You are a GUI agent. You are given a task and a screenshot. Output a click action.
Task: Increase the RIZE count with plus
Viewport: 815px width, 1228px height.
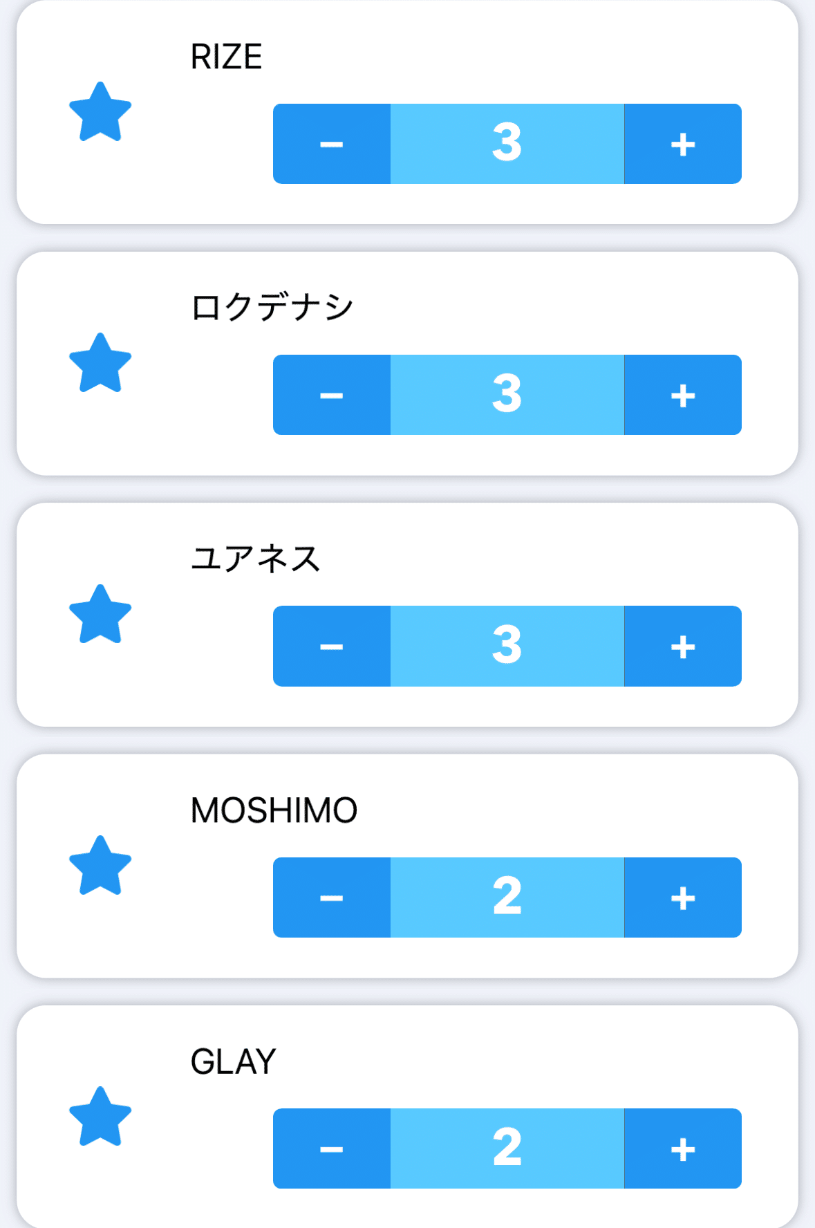coord(682,144)
